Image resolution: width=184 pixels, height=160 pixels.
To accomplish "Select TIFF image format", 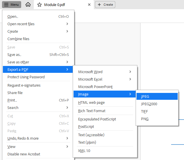I will click(x=157, y=111).
